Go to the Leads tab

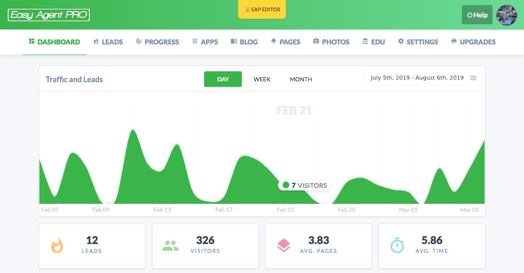coord(108,42)
